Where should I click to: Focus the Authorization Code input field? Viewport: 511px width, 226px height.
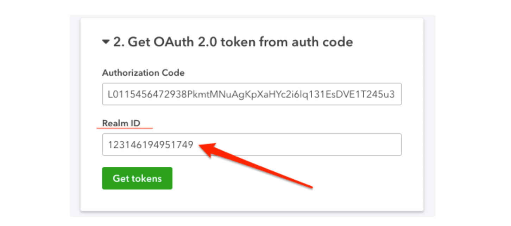pos(252,94)
